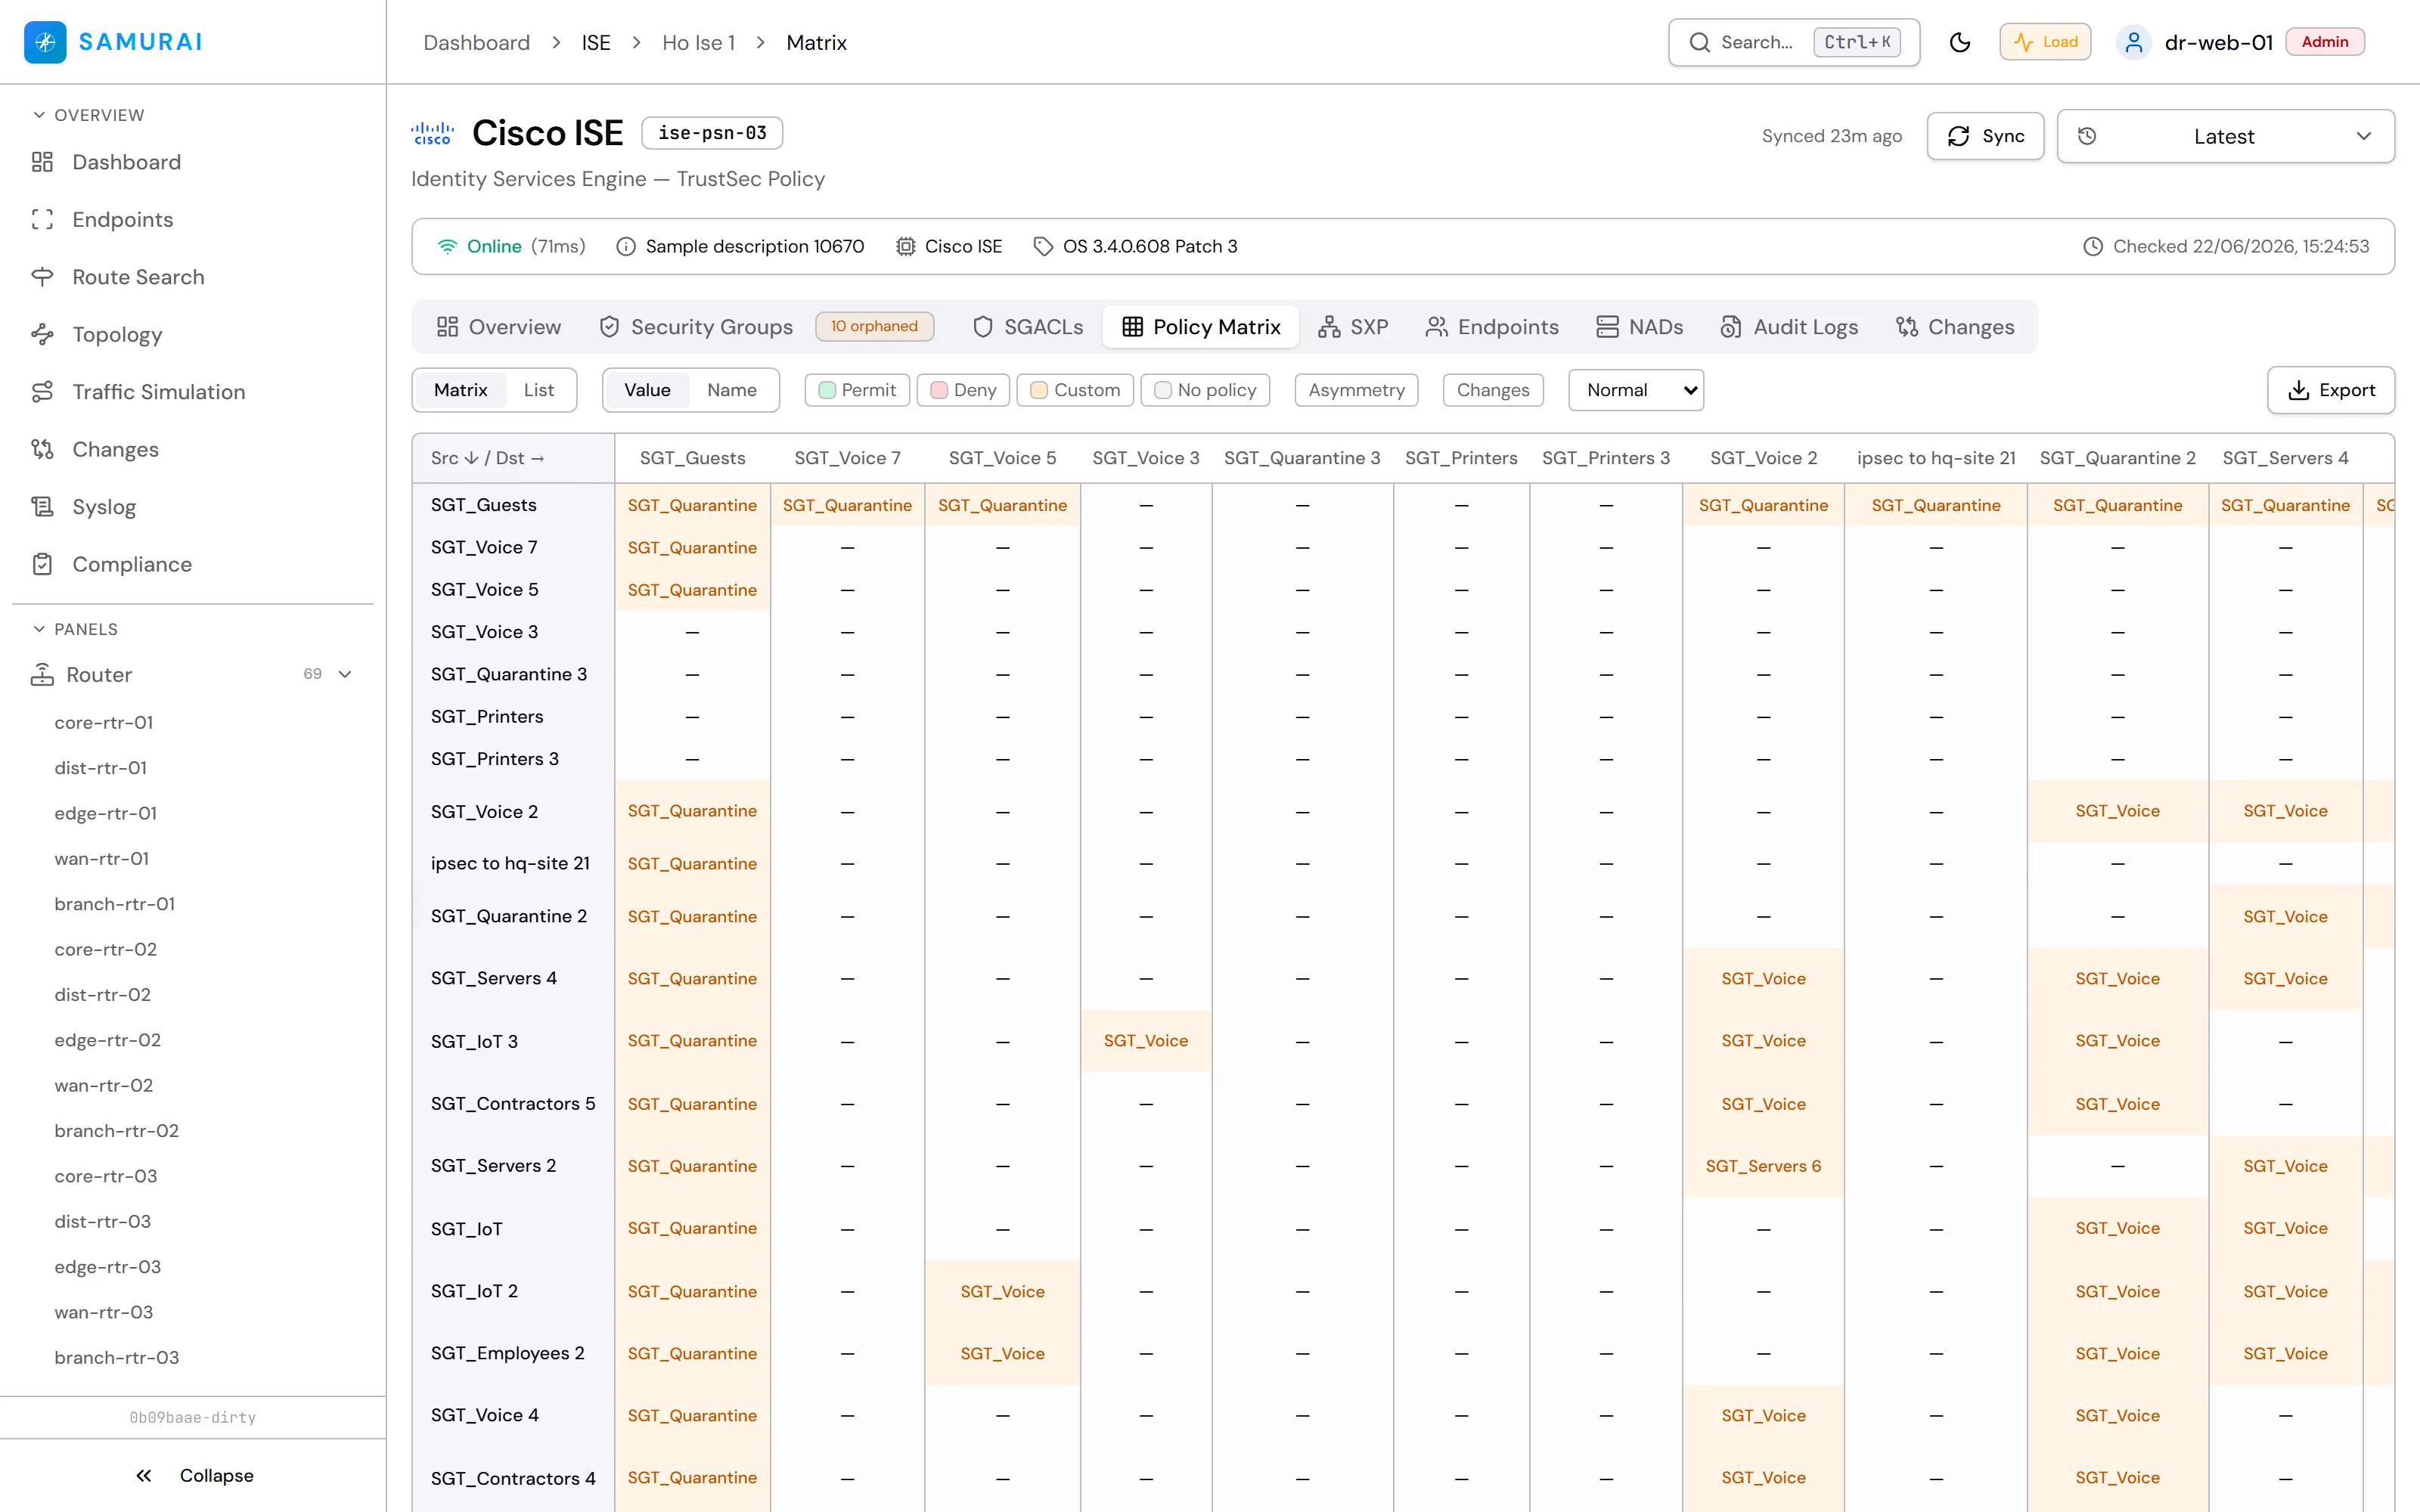
Task: Click the double-chevron Collapse icon
Action: coord(144,1476)
